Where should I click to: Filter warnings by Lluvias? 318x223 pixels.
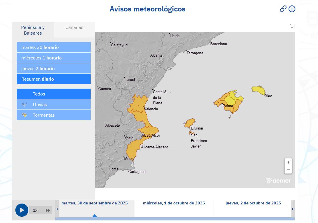click(54, 104)
